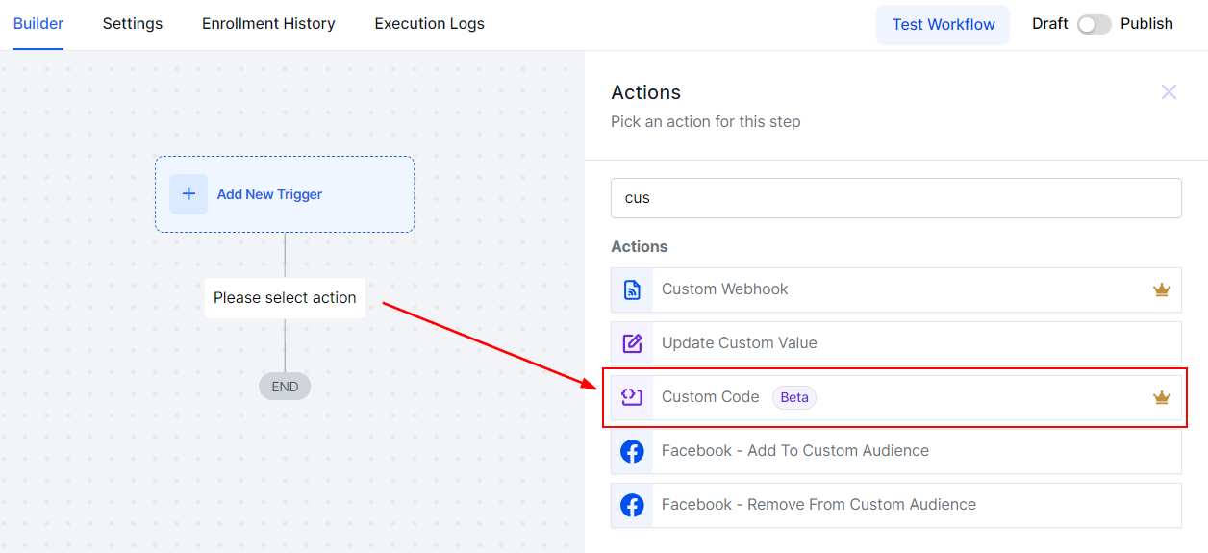
Task: Click the Add New Trigger link
Action: pos(269,194)
